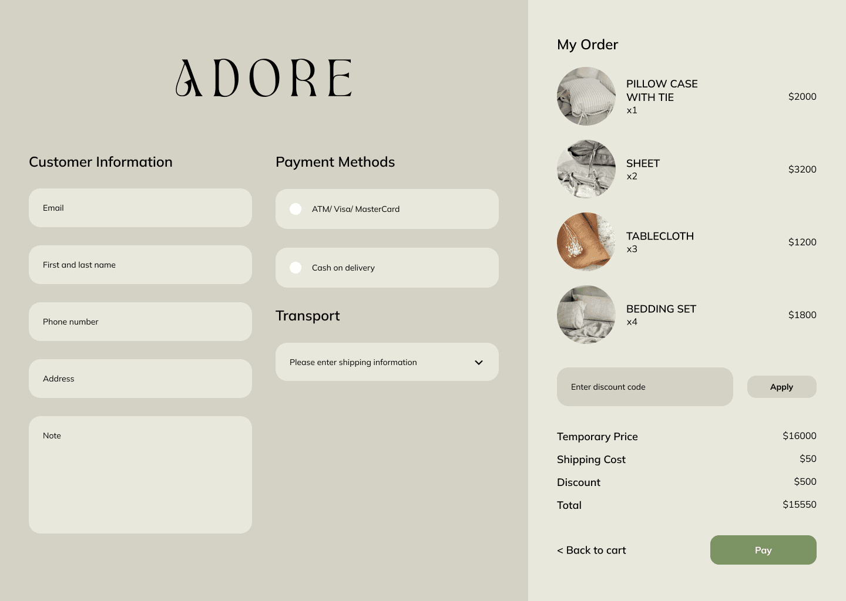
Task: Click the First and last name field
Action: click(140, 265)
